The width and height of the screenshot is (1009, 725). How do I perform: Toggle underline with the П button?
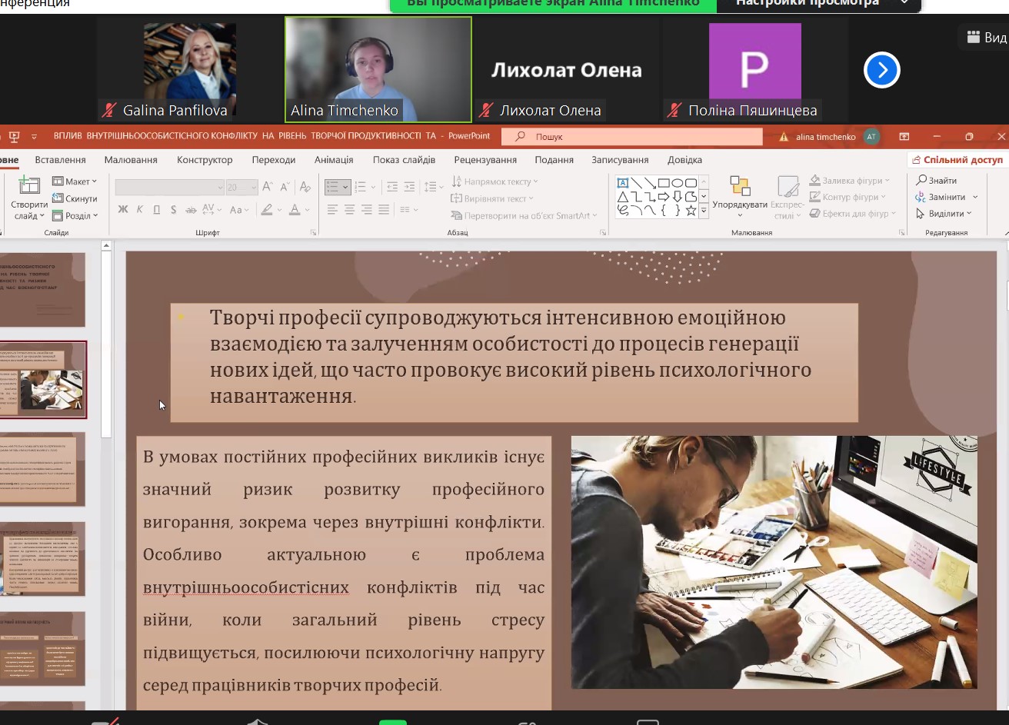point(157,209)
